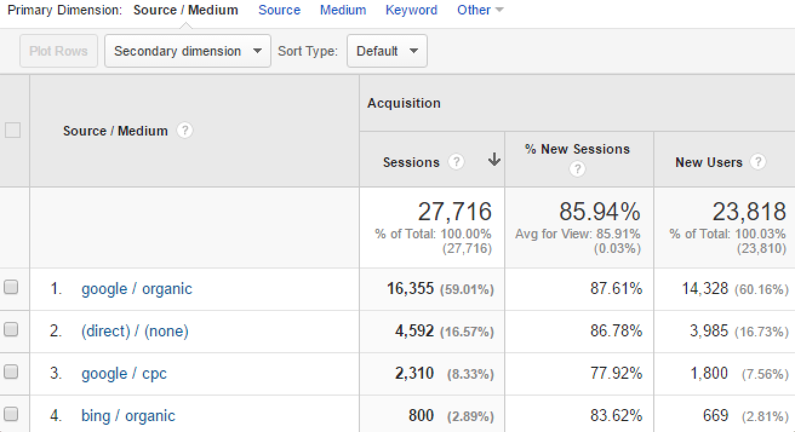Click help icon next to New Users
This screenshot has height=432, width=795.
pos(757,162)
